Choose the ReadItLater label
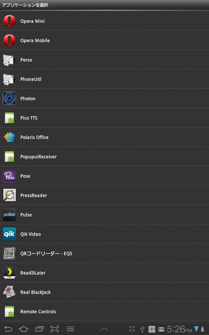This screenshot has height=335, width=209. coord(33,273)
